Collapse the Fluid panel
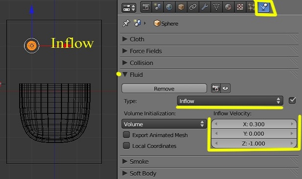Image resolution: width=302 pixels, height=179 pixels. (125, 74)
